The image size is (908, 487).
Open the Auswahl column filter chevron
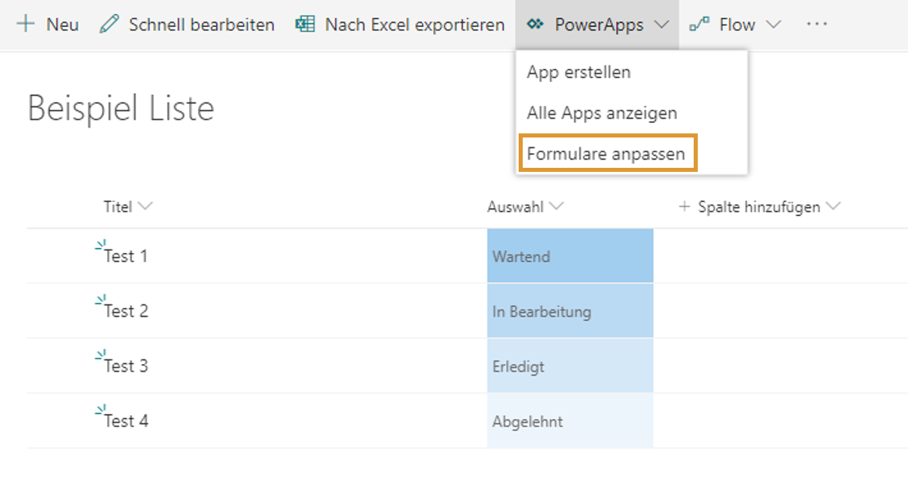(556, 206)
